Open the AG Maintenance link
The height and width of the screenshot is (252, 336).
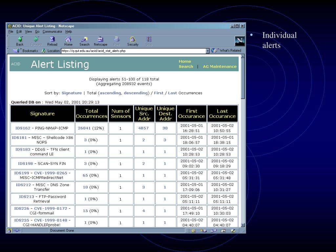220,67
